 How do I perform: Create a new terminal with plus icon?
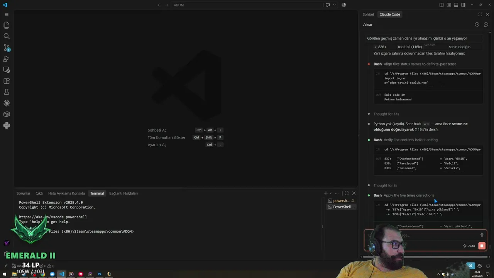click(326, 193)
